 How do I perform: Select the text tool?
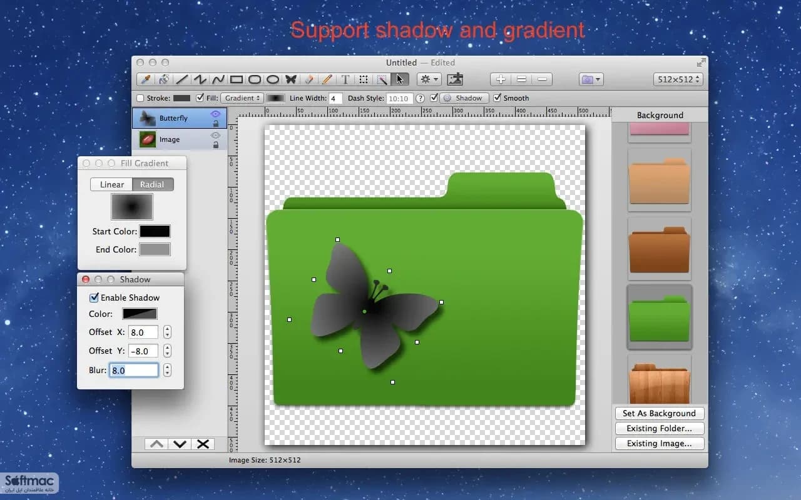[345, 79]
